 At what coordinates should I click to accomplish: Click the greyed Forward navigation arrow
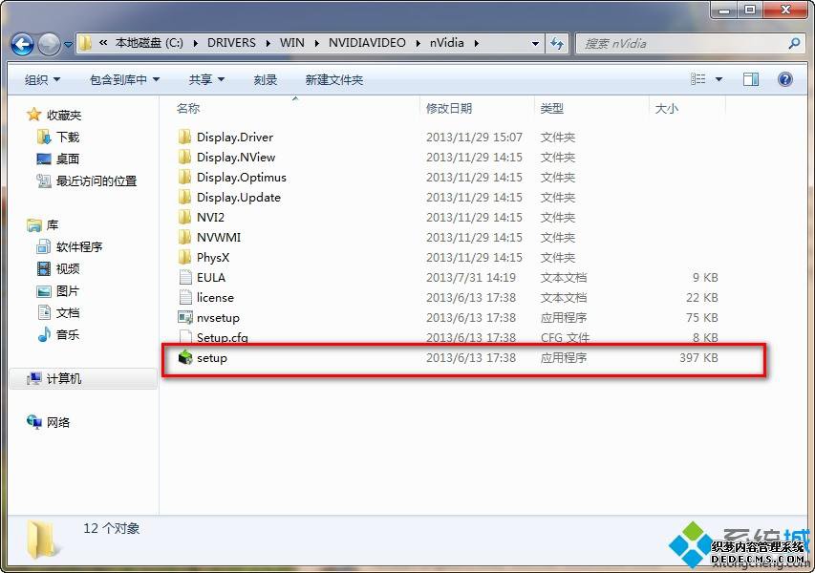click(x=50, y=44)
